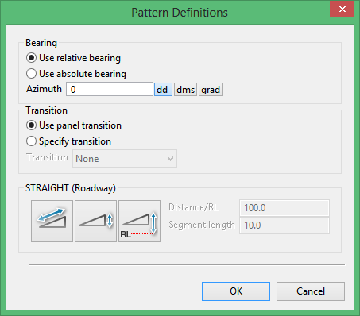The image size is (360, 316).
Task: Open the Transition None dropdown
Action: 125,159
